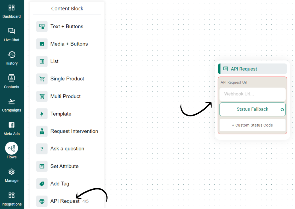The height and width of the screenshot is (209, 295).
Task: Click + Custom Status Code button
Action: coord(252,125)
